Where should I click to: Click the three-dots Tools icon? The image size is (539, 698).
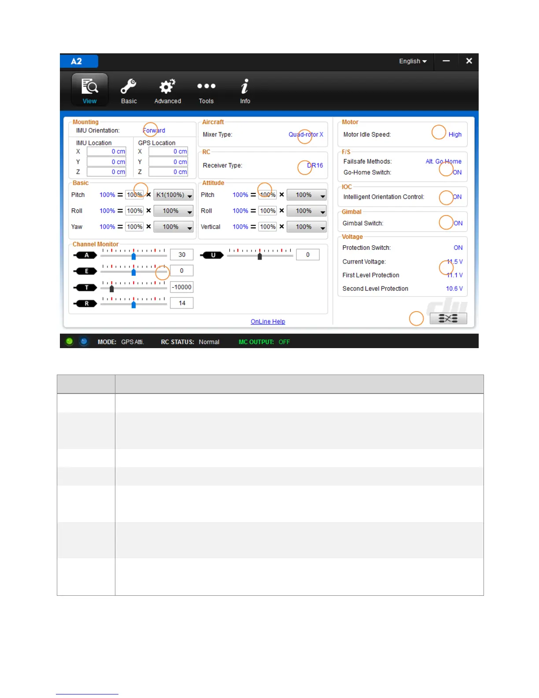(206, 86)
